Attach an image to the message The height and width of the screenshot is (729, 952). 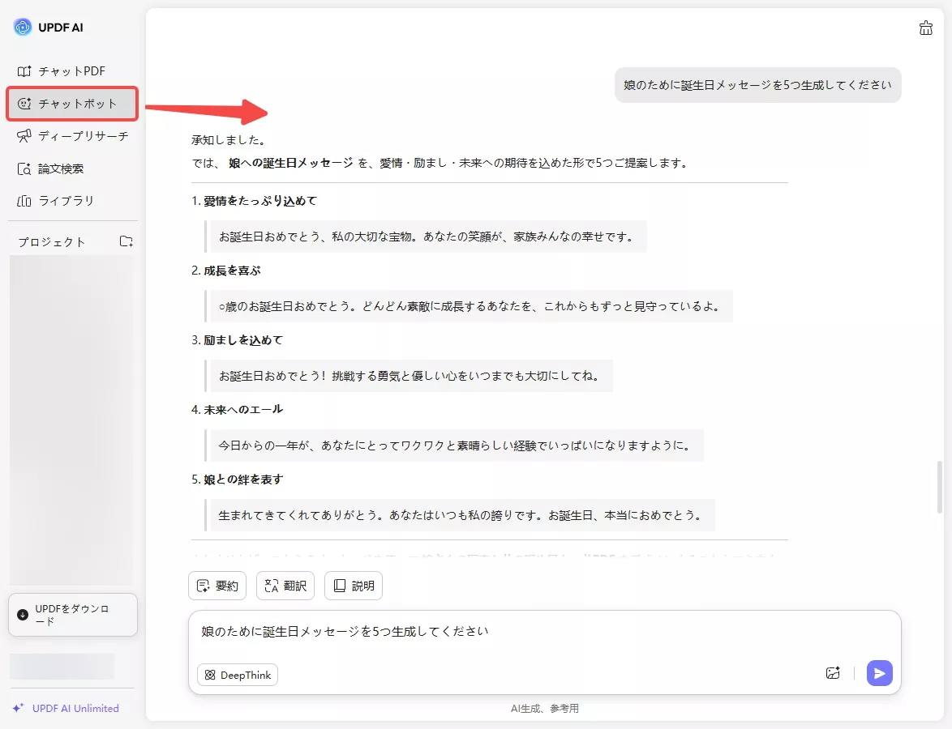coord(833,673)
